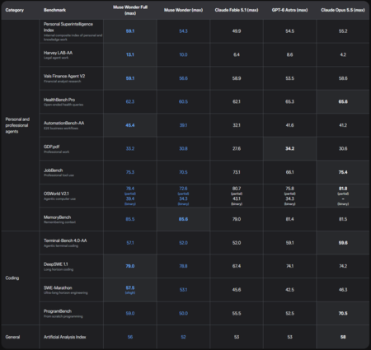
Task: Select the 4.2 Harvey LAB-AA score
Action: coord(343,55)
